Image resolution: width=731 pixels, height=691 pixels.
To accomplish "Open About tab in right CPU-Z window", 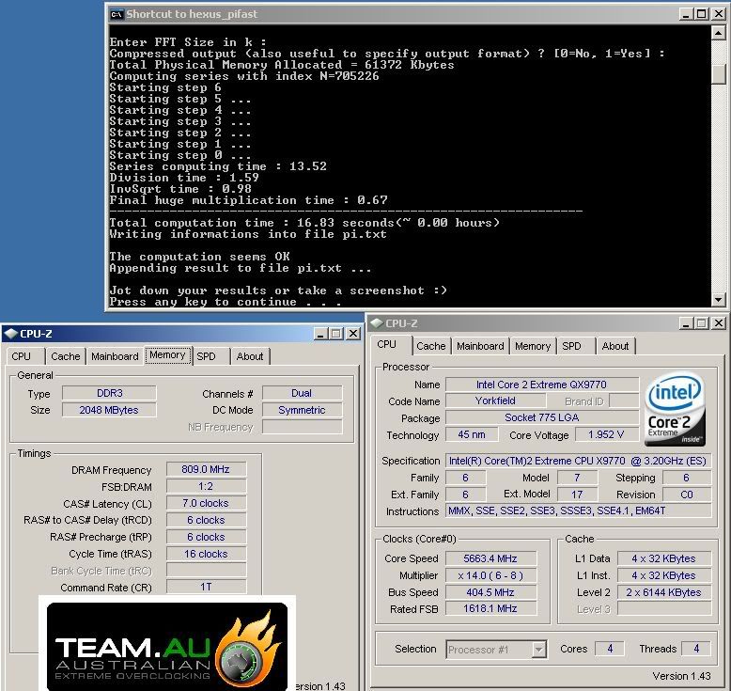I will click(x=615, y=346).
